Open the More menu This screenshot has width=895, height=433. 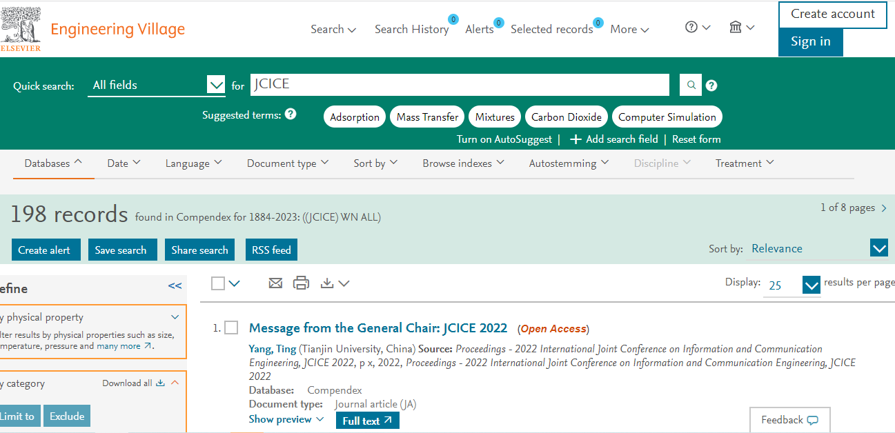pos(630,29)
